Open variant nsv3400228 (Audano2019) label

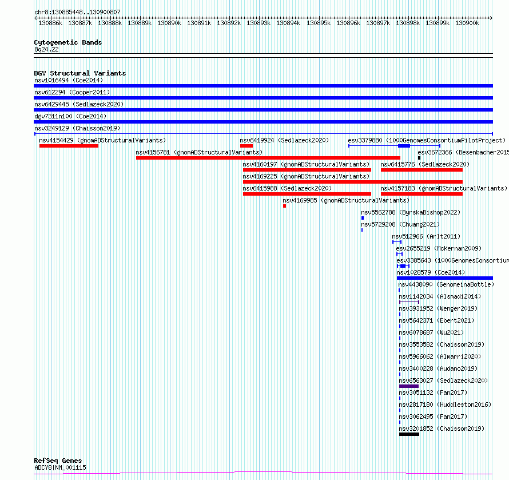tap(438, 368)
